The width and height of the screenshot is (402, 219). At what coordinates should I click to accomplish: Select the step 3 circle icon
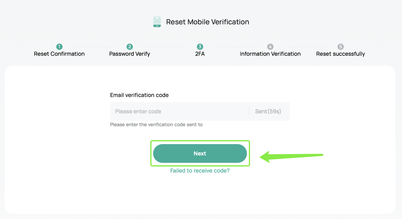pos(200,47)
